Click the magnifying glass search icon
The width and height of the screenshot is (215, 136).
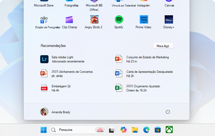(x=53, y=130)
